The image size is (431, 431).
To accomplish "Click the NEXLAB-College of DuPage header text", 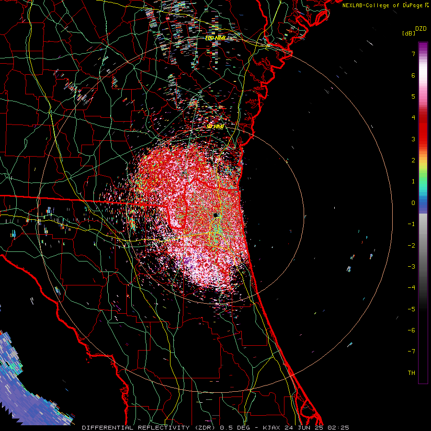I will click(382, 5).
